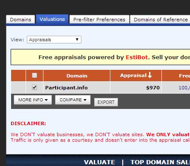Expand the MORE INFO dropdown button

coord(33,100)
